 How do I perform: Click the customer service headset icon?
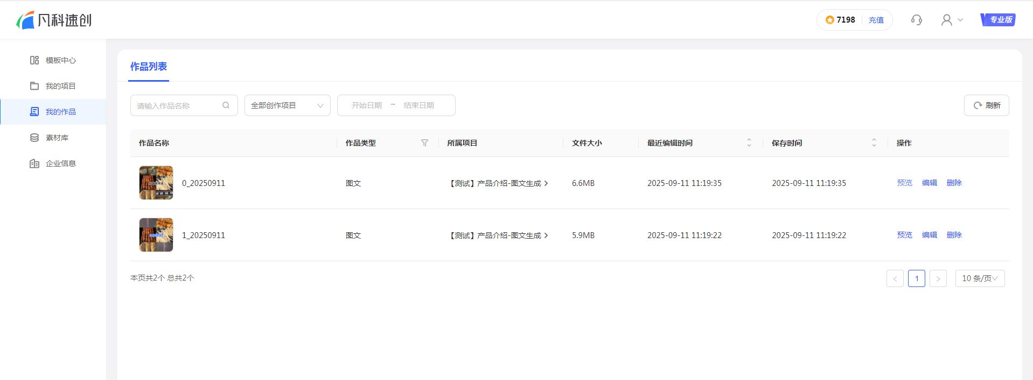click(916, 20)
